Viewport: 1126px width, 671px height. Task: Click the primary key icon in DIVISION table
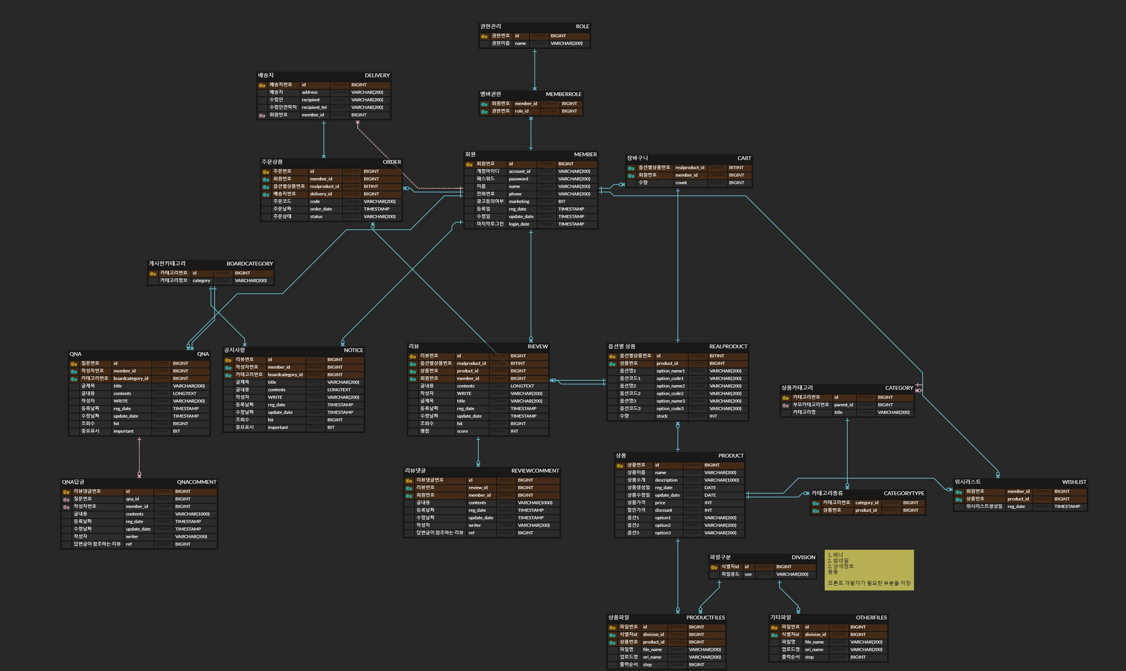pyautogui.click(x=714, y=567)
